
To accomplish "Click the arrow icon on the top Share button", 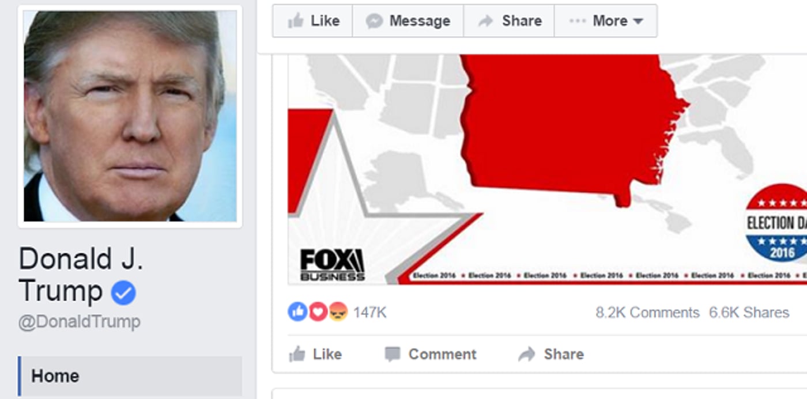I will click(486, 21).
